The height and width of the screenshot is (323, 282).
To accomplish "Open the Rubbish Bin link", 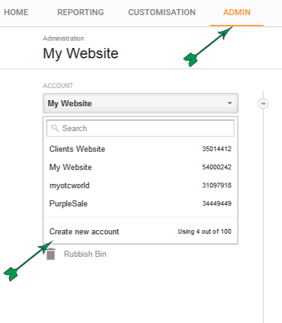I will point(85,254).
